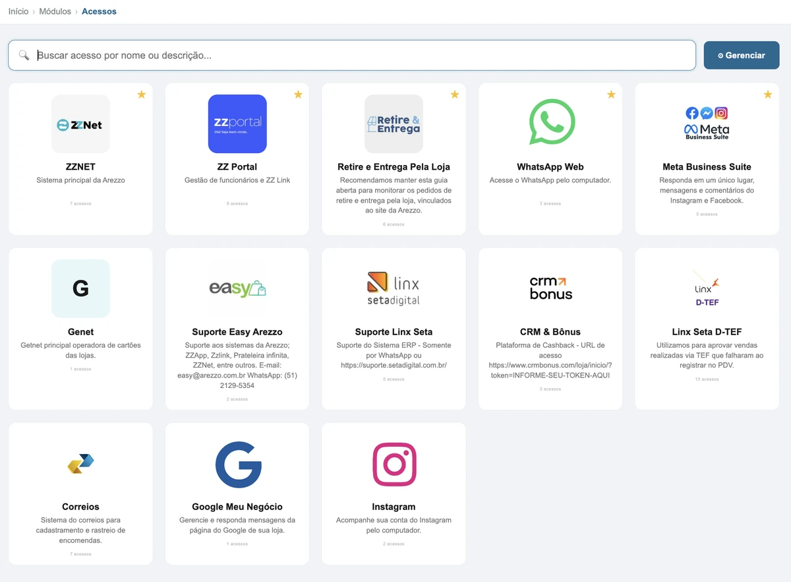This screenshot has width=791, height=582.
Task: Focus the Buscar acesso search field
Action: click(352, 55)
